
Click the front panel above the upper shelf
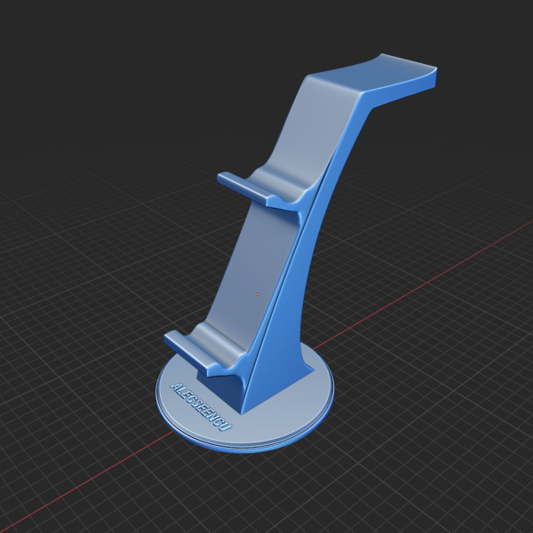[x=311, y=124]
